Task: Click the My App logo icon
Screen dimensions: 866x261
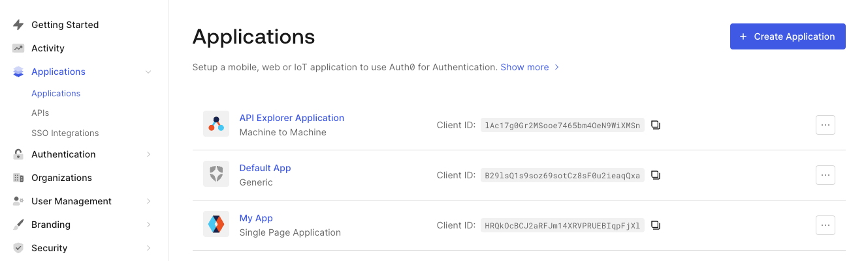Action: click(216, 224)
